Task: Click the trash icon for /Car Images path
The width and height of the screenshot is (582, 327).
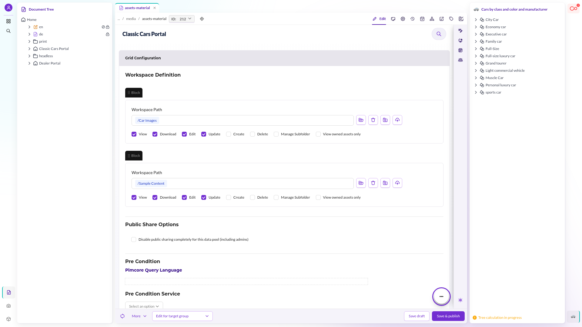Action: click(x=373, y=120)
